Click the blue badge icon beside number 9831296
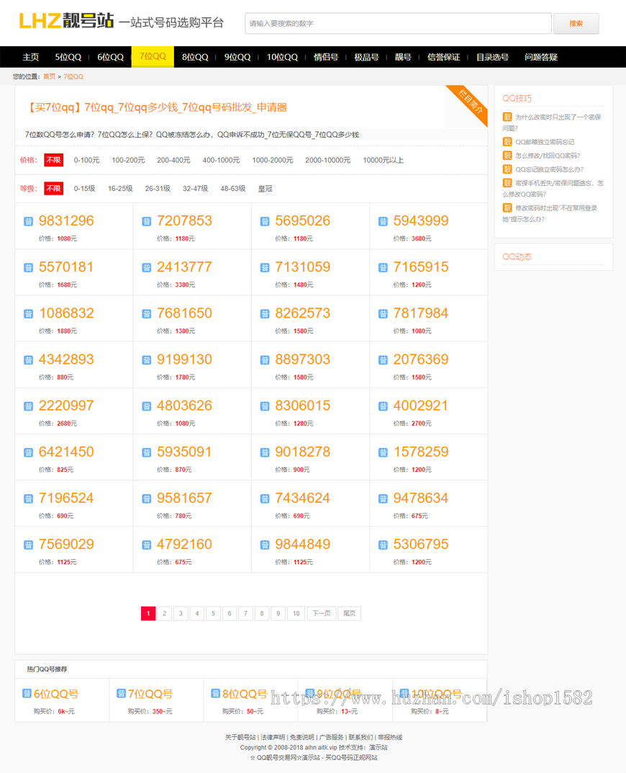This screenshot has height=773, width=626. 29,221
